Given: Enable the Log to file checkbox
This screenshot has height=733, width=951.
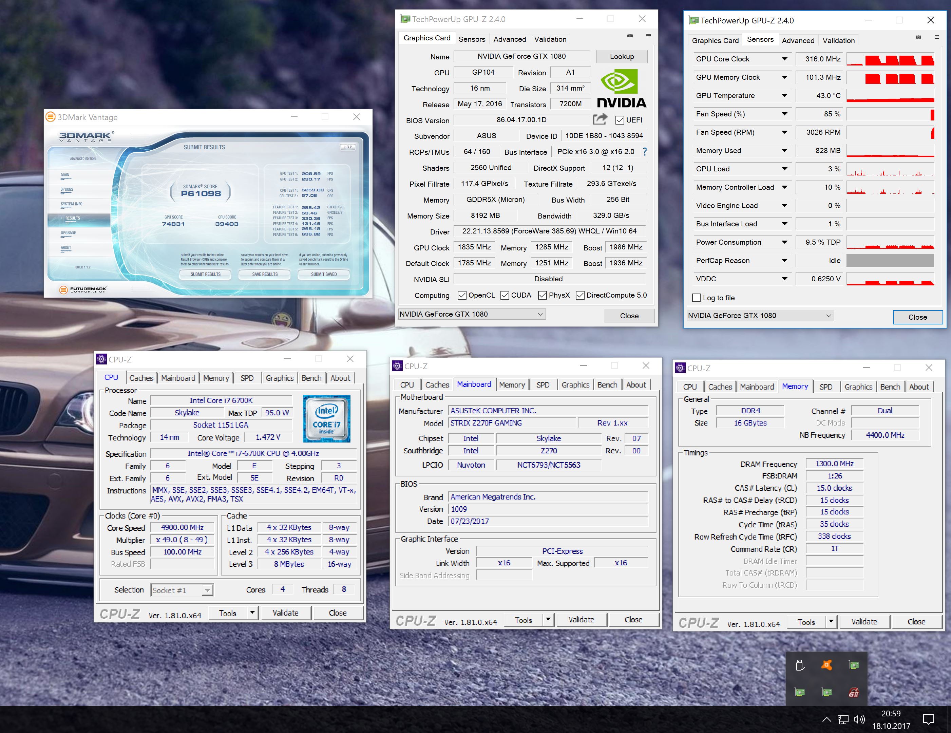Looking at the screenshot, I should (696, 298).
